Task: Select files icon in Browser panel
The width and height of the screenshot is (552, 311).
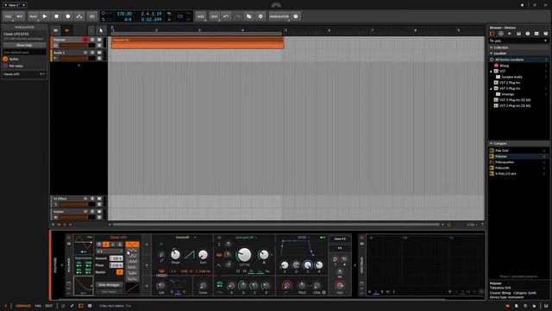Action: pos(546,34)
